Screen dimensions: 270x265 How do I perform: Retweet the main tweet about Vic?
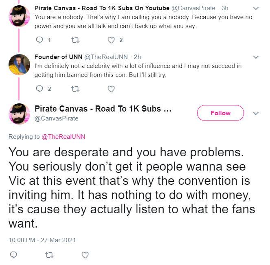(x=49, y=255)
